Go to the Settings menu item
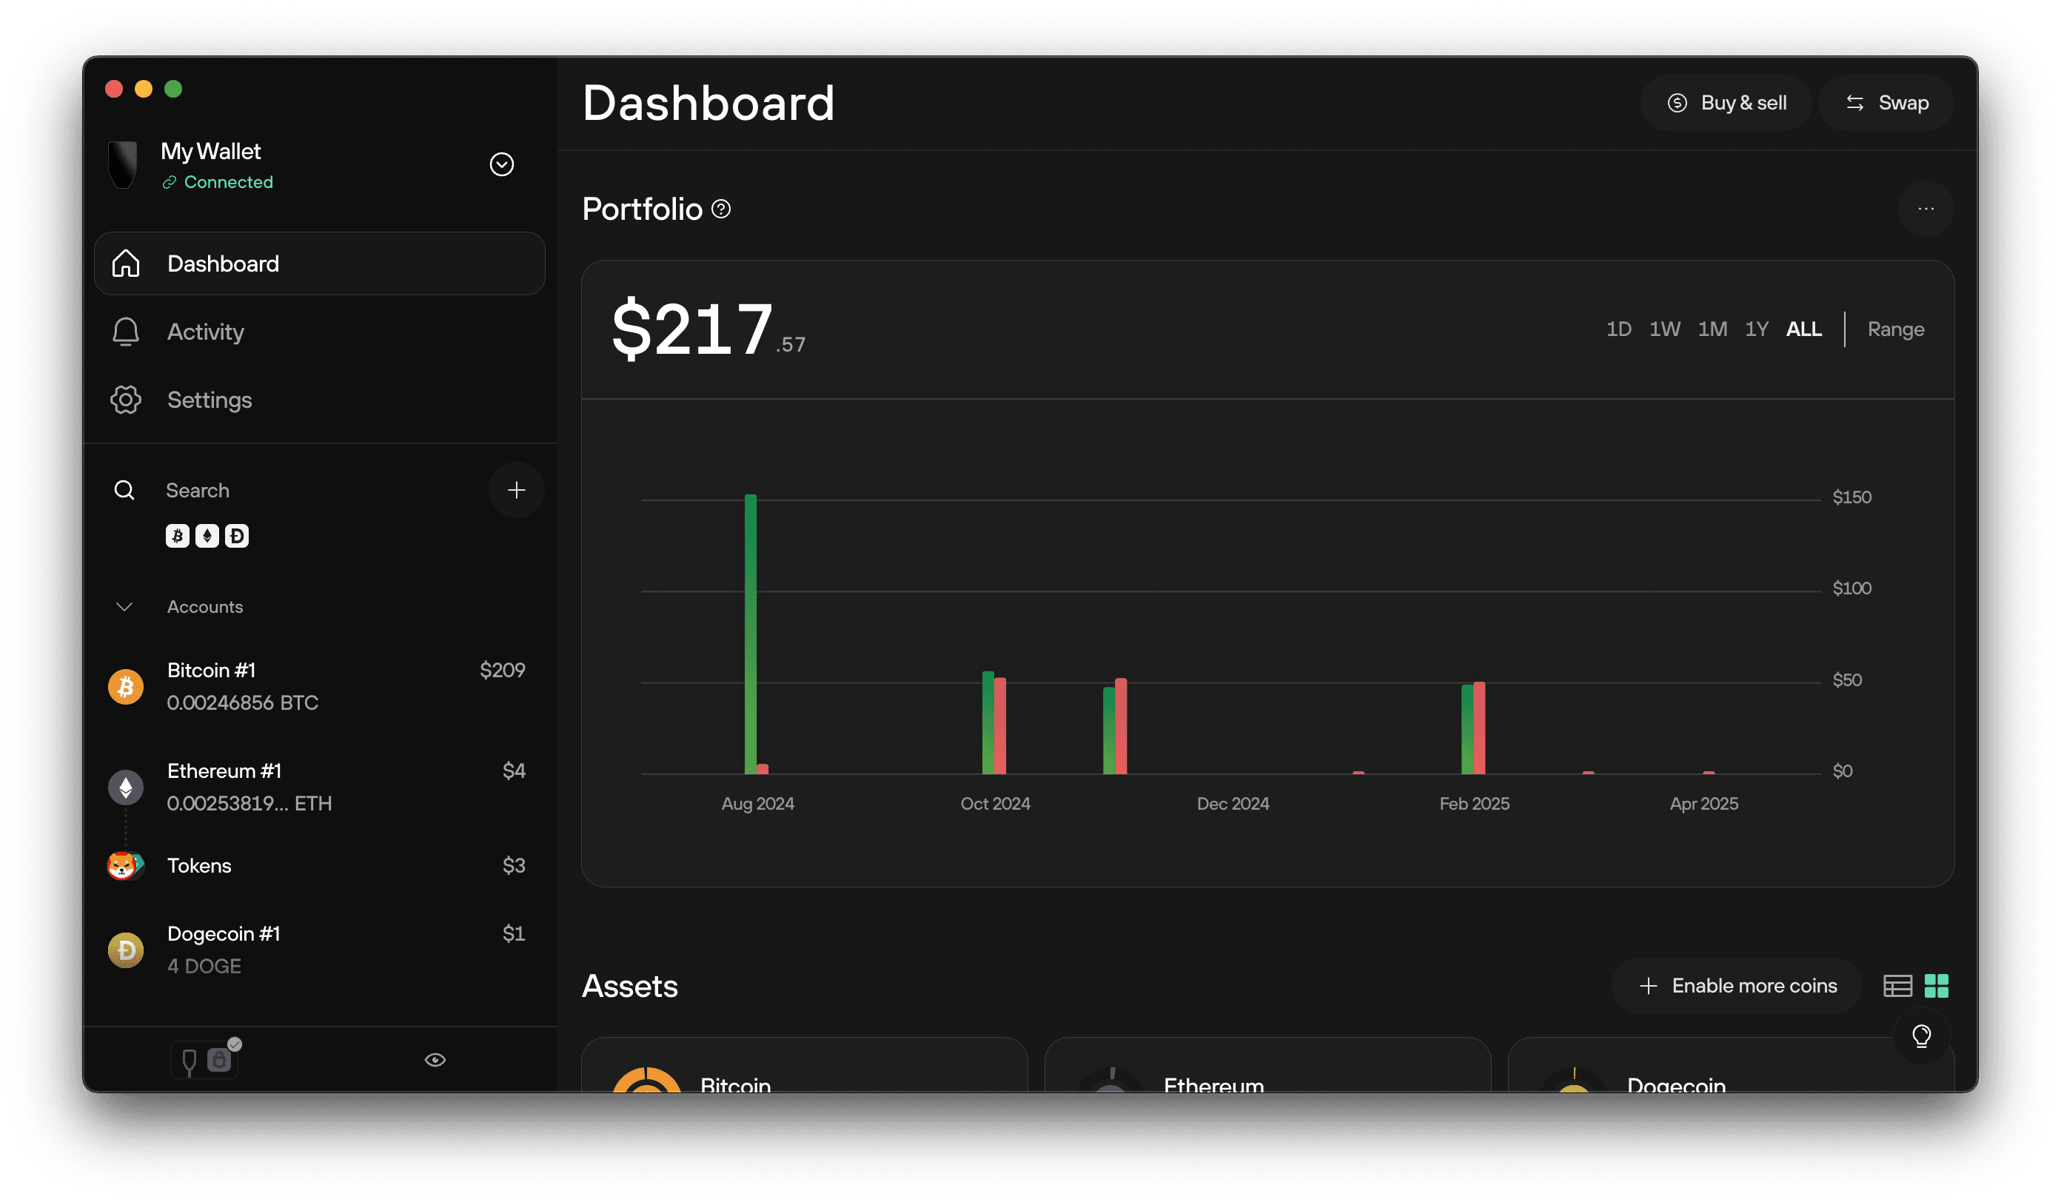Viewport: 2061px width, 1202px height. (320, 400)
